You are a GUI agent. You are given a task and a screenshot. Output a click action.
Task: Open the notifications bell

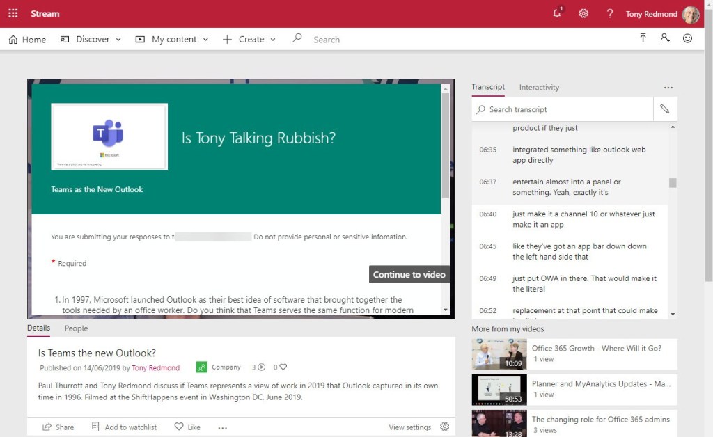(x=558, y=13)
